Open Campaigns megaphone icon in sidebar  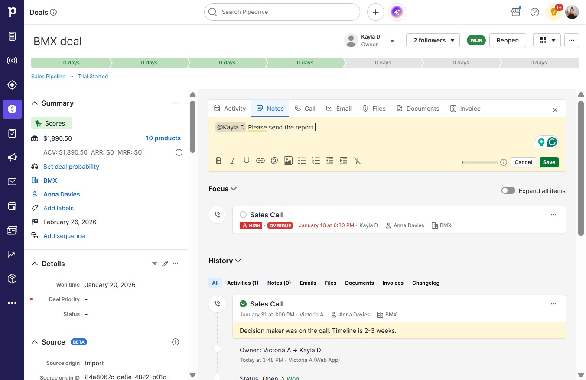(12, 158)
